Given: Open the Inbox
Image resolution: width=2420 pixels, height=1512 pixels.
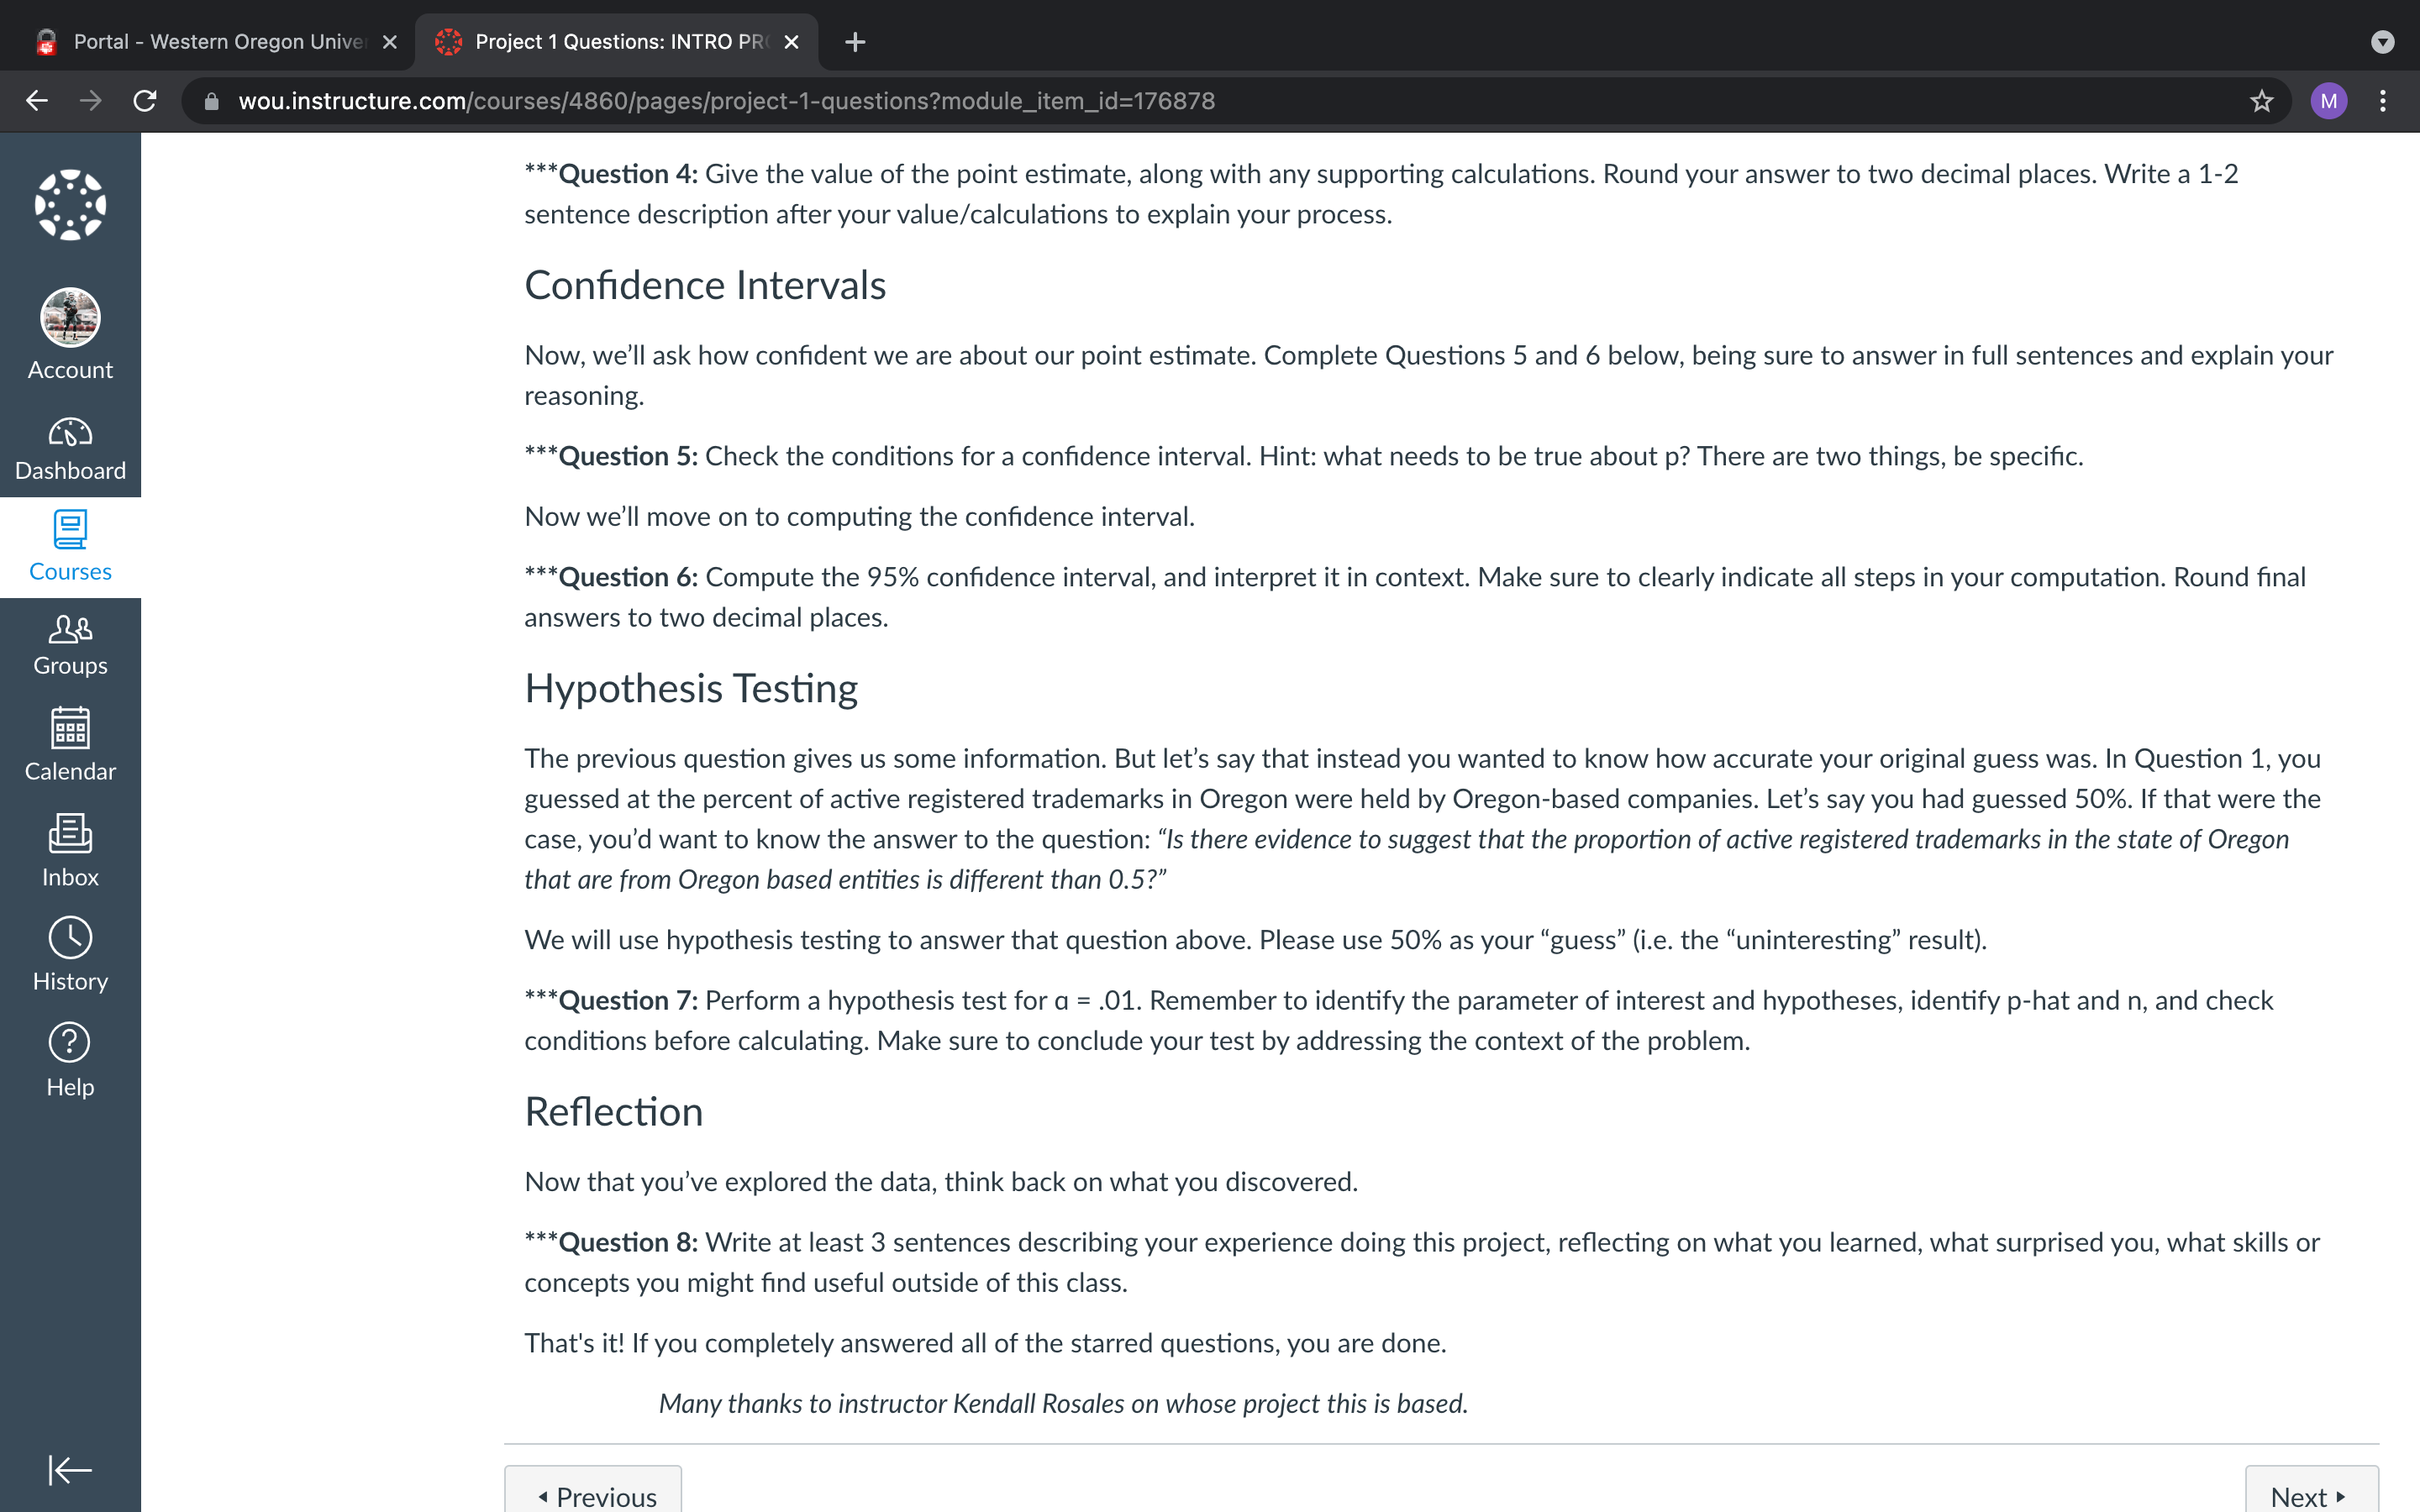Looking at the screenshot, I should pyautogui.click(x=70, y=851).
